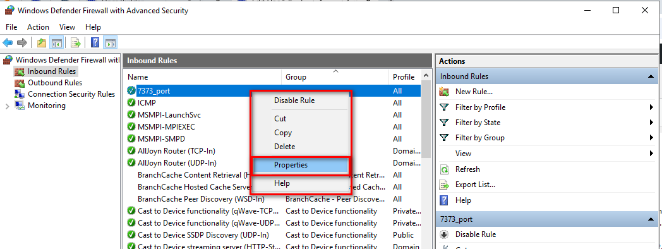
Task: Click the Disable Rule icon in Actions pane
Action: click(444, 234)
